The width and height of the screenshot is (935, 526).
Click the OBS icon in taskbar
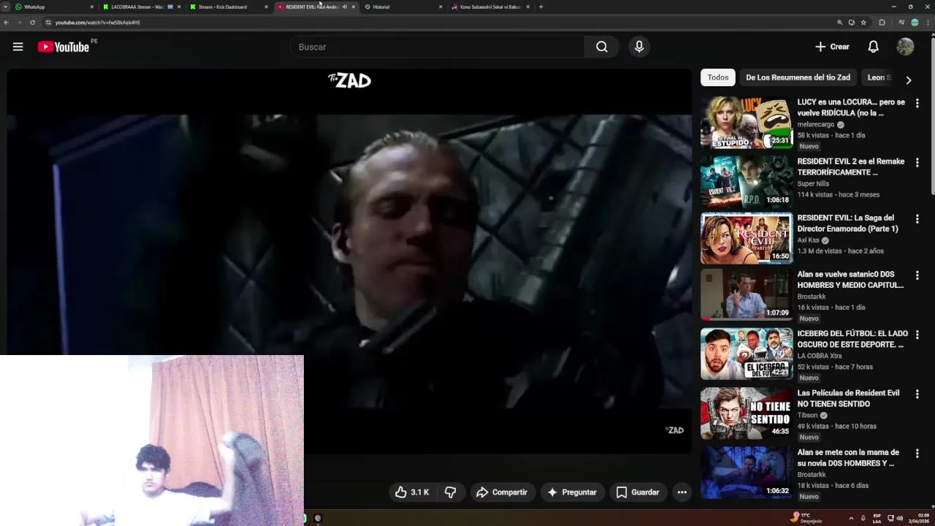tap(318, 518)
